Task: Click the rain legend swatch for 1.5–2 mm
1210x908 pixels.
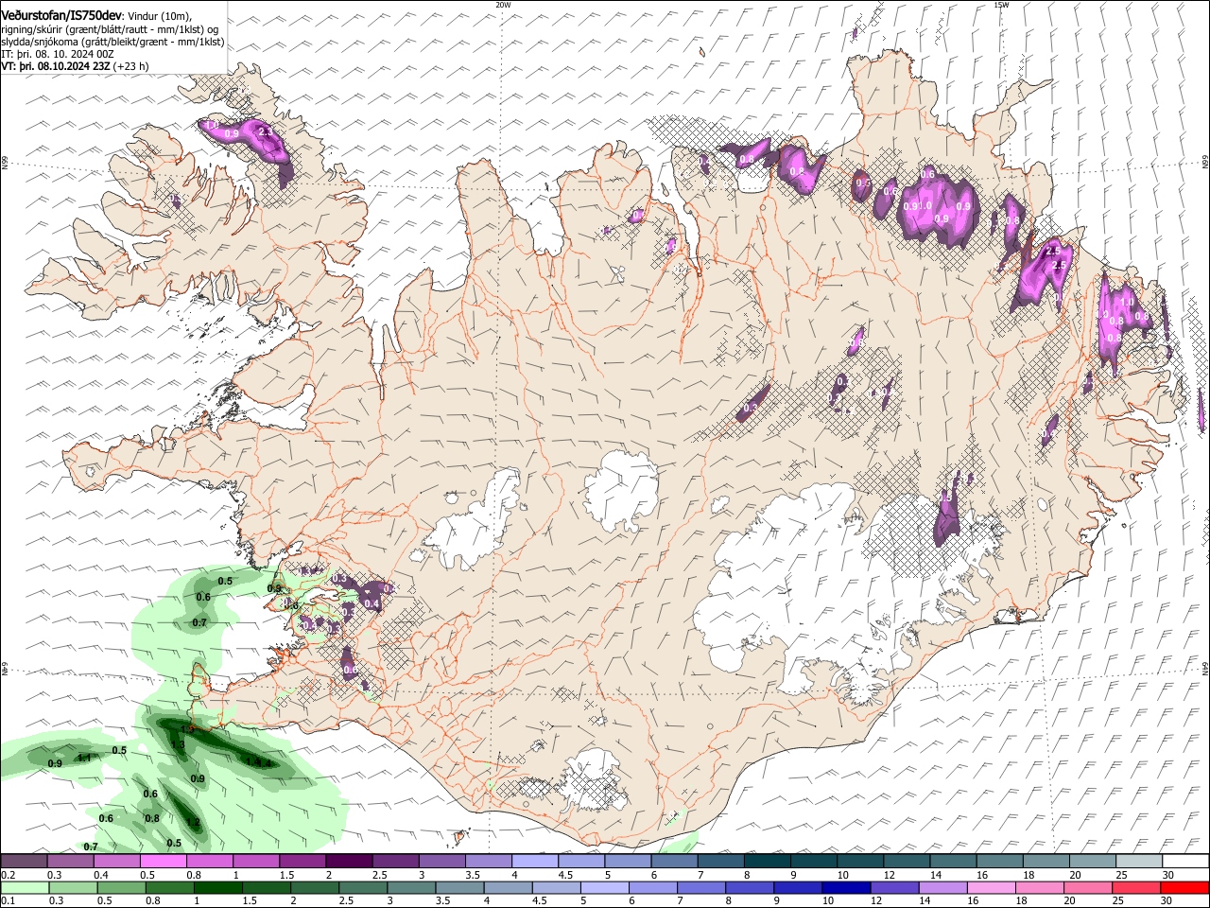Action: click(x=266, y=887)
